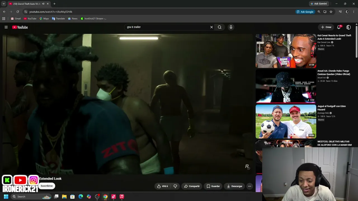
Task: Open Kai Cenat Reacts video thumbnail
Action: pyautogui.click(x=286, y=51)
